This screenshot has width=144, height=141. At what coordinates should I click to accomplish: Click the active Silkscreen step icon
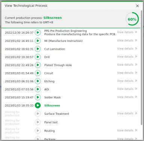pyautogui.click(x=38, y=105)
